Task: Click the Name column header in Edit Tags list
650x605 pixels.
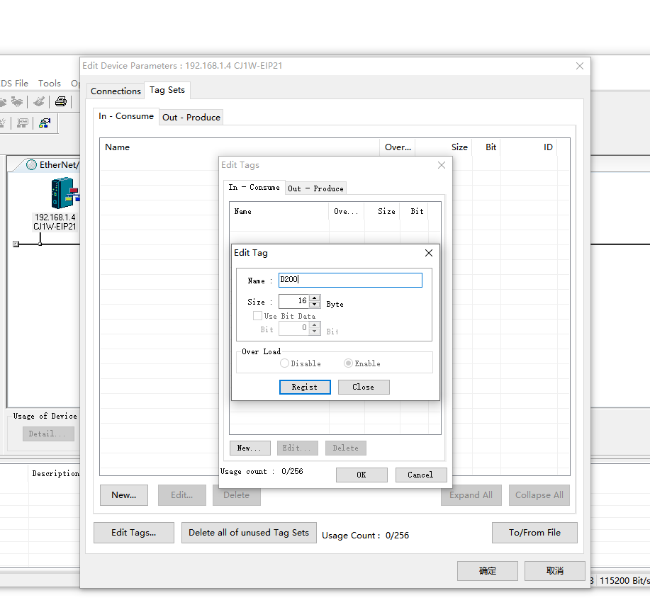Action: (x=279, y=211)
